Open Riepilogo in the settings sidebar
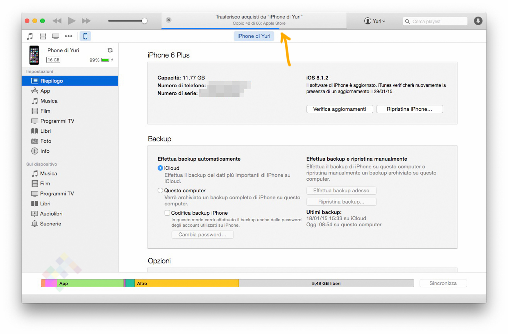Viewport: 508px width, 334px height. [x=70, y=81]
